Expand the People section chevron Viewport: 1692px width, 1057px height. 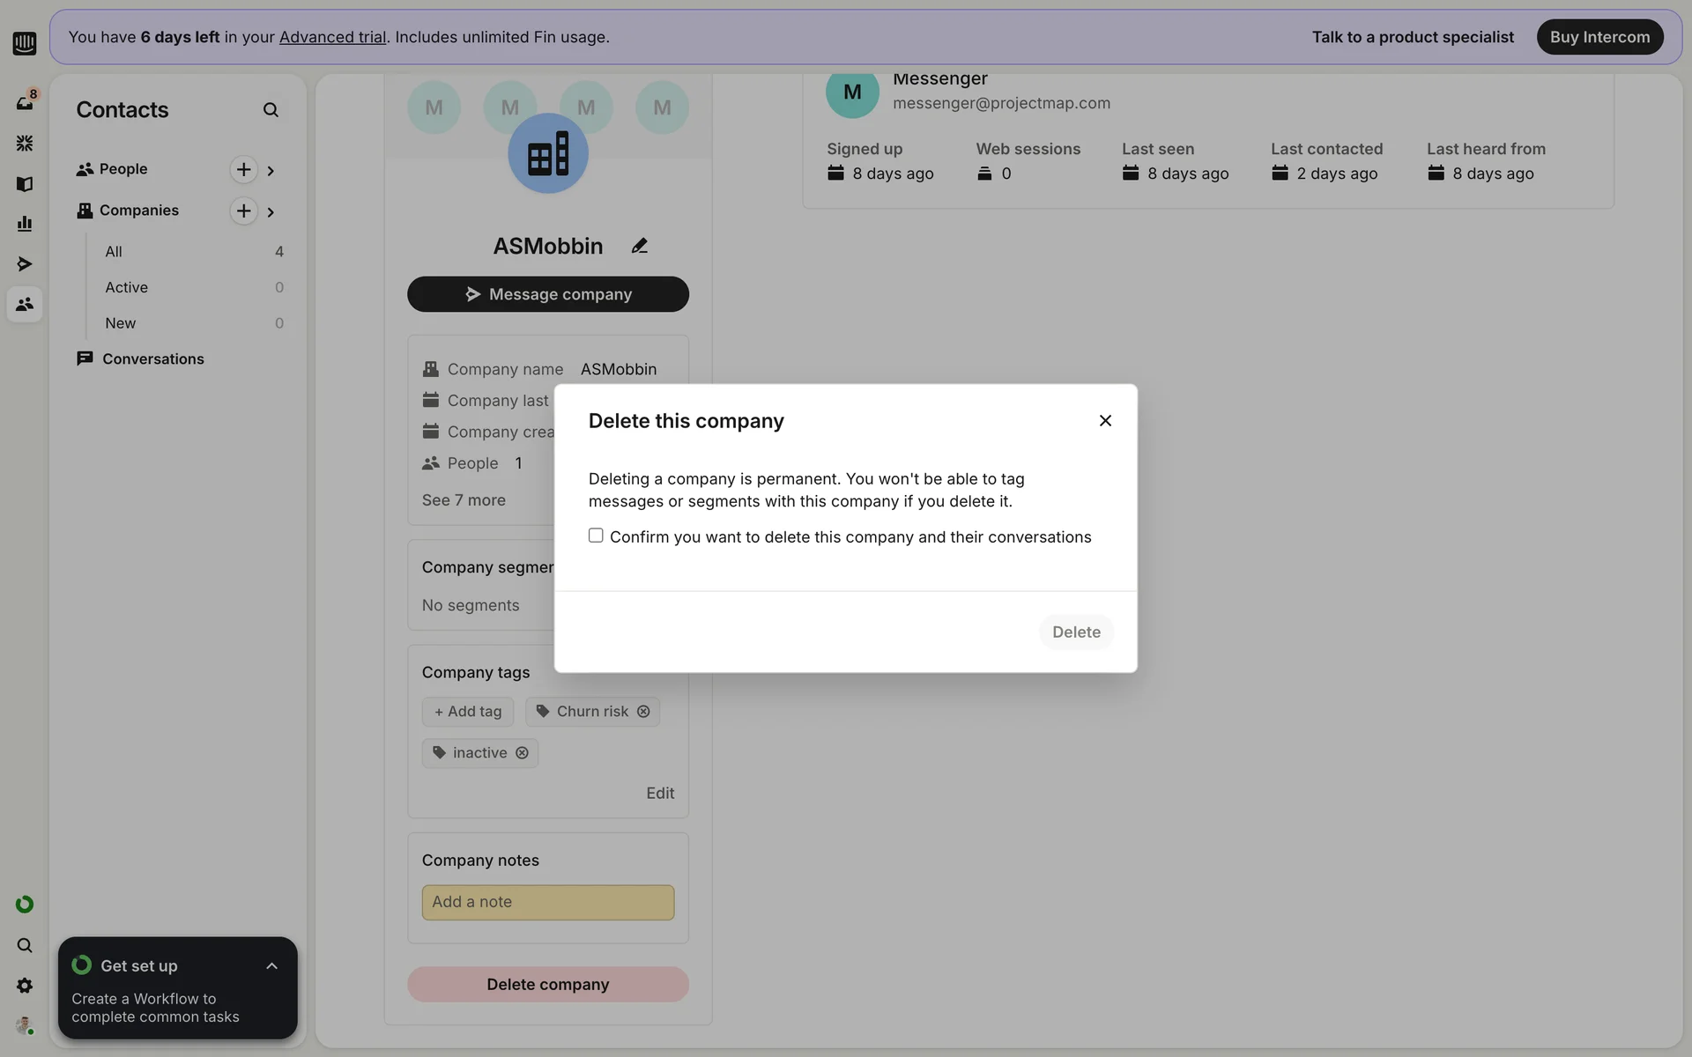tap(271, 171)
